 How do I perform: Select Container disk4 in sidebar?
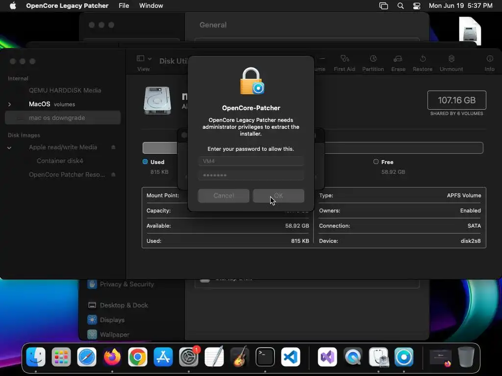pyautogui.click(x=60, y=161)
